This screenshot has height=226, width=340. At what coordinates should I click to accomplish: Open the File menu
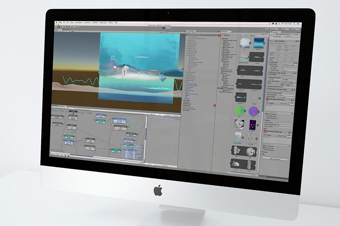(64, 22)
